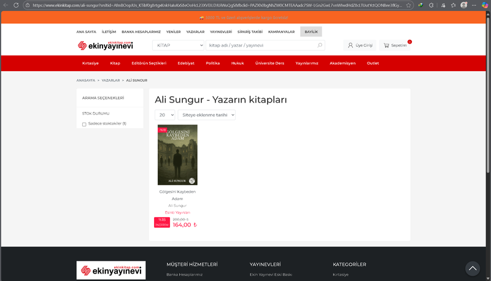This screenshot has height=281, width=491.
Task: Click the BAYİLİK button
Action: (x=311, y=32)
